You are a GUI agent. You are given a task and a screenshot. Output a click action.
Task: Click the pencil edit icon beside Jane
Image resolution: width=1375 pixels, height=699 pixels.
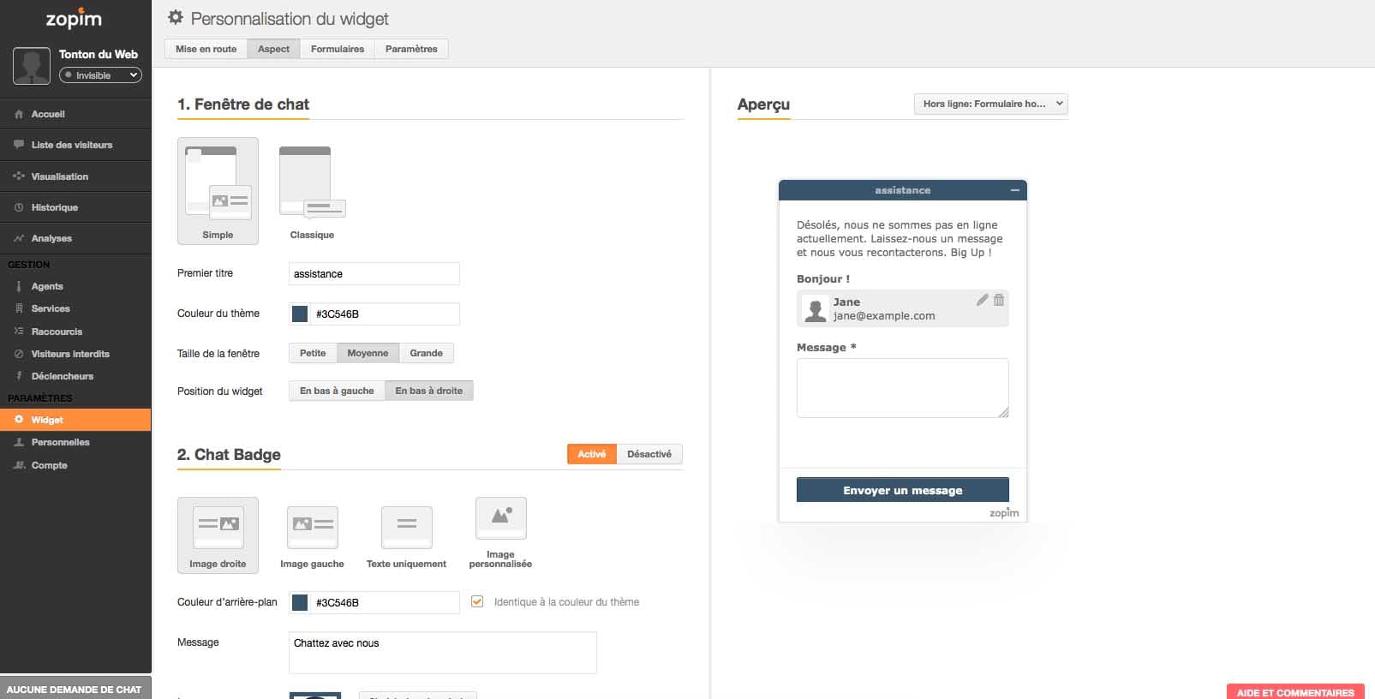(982, 300)
